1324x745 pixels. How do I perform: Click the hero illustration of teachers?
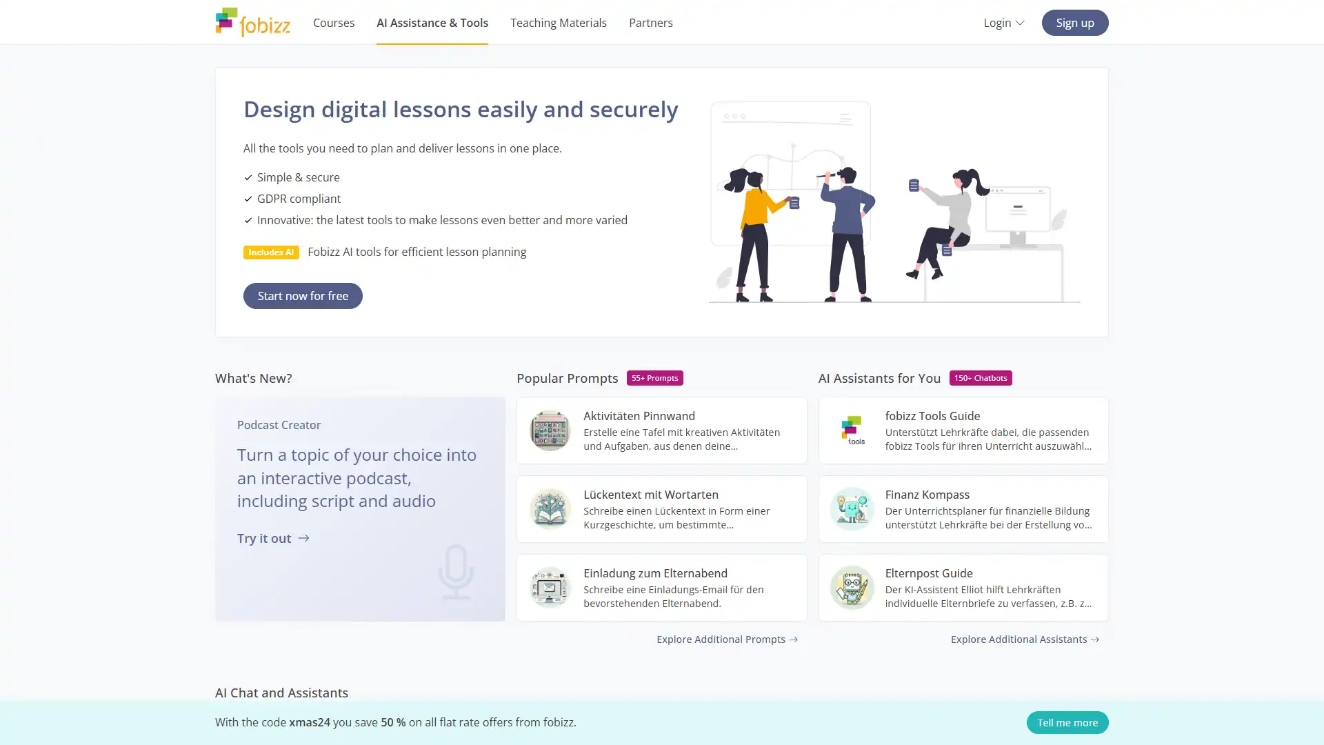click(x=894, y=202)
